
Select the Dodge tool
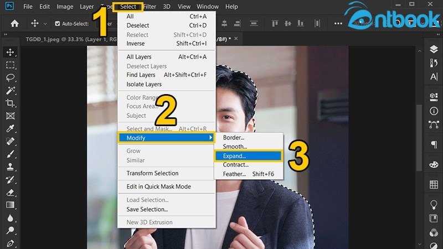coord(11,230)
